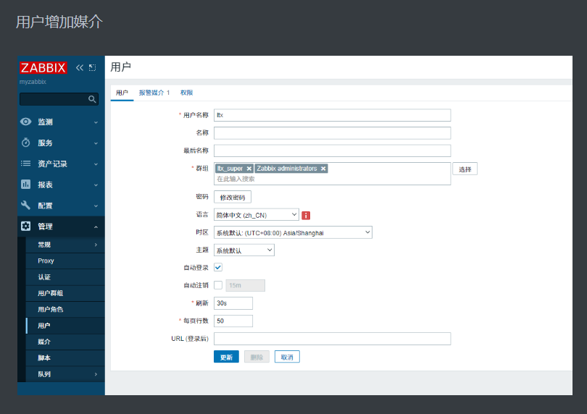Open 媒介 in sidebar
Screen dimensions: 587x414
(65, 342)
